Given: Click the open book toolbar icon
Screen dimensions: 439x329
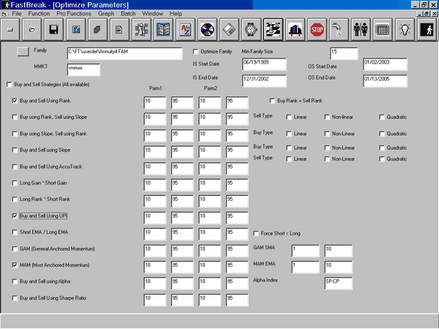Looking at the screenshot, I should click(x=163, y=30).
